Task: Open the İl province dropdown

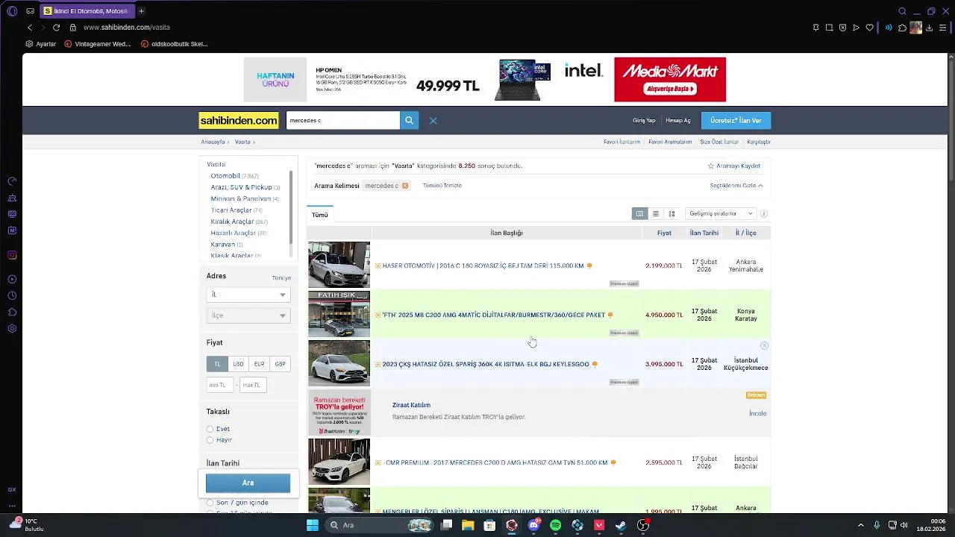Action: point(248,295)
